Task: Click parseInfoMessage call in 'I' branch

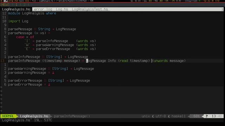Action: pos(52,41)
